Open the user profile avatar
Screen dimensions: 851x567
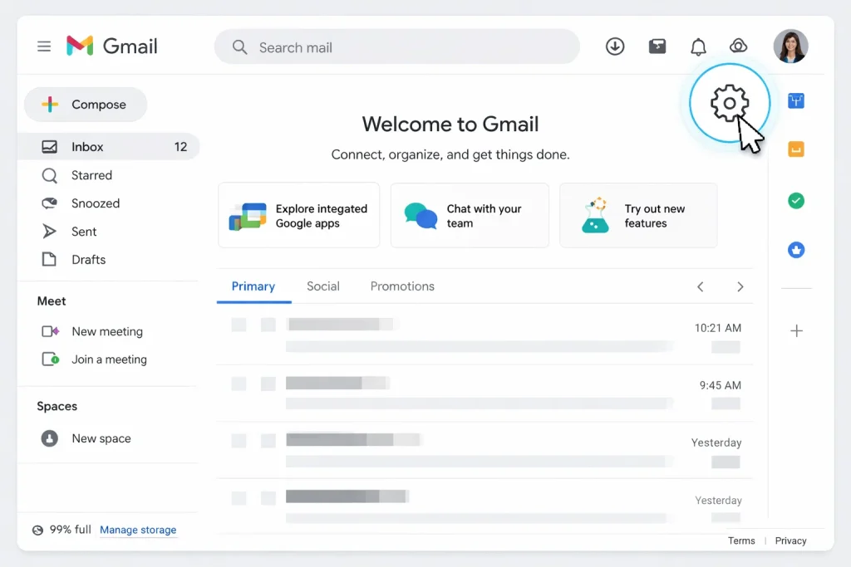[x=790, y=46]
